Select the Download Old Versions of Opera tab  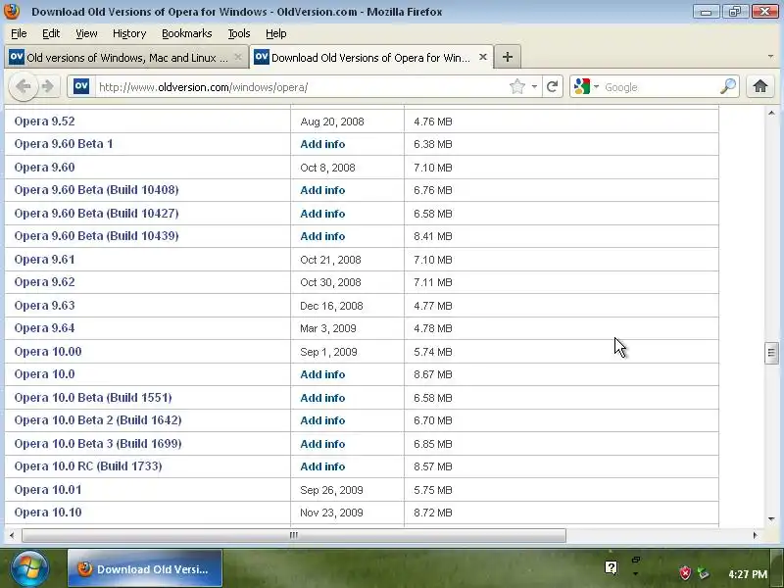coord(371,57)
